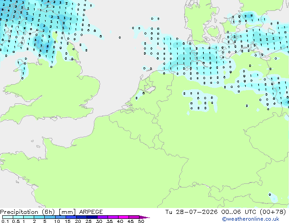Click the 1–2 mm legend color box
Screen dimensions: 289x223
point(29,217)
